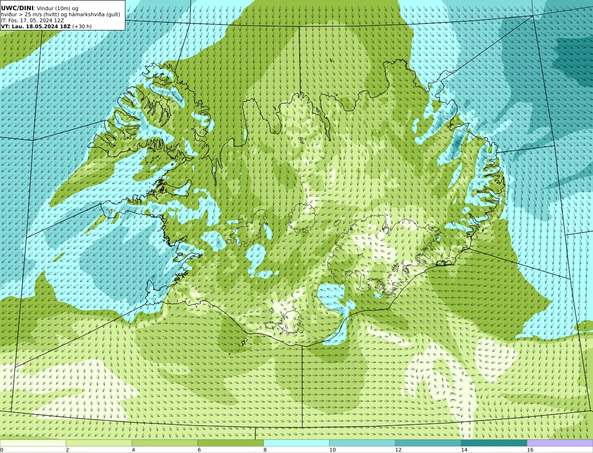Click the legend scale label '8'
Screen dimensions: 593x453
pos(265,450)
